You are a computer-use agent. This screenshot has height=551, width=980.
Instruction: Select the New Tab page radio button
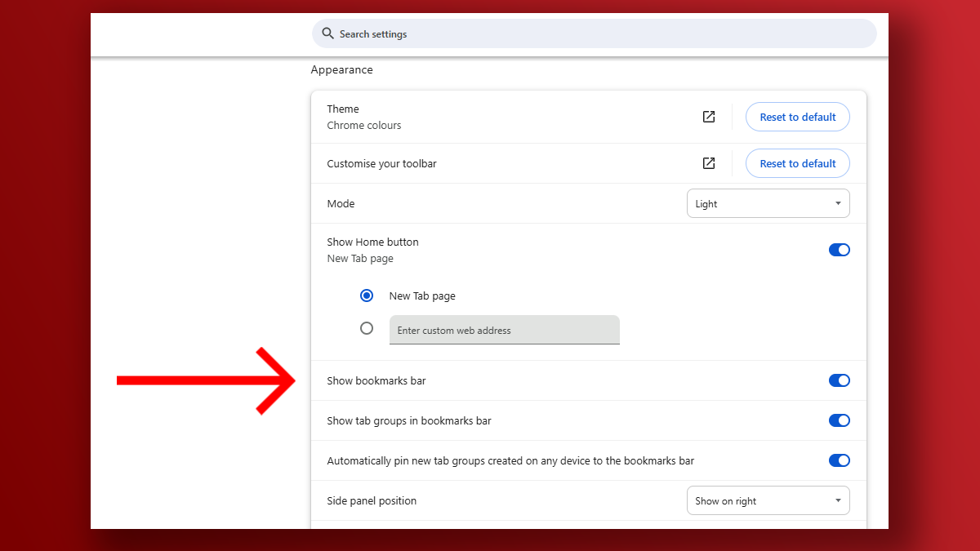click(367, 295)
